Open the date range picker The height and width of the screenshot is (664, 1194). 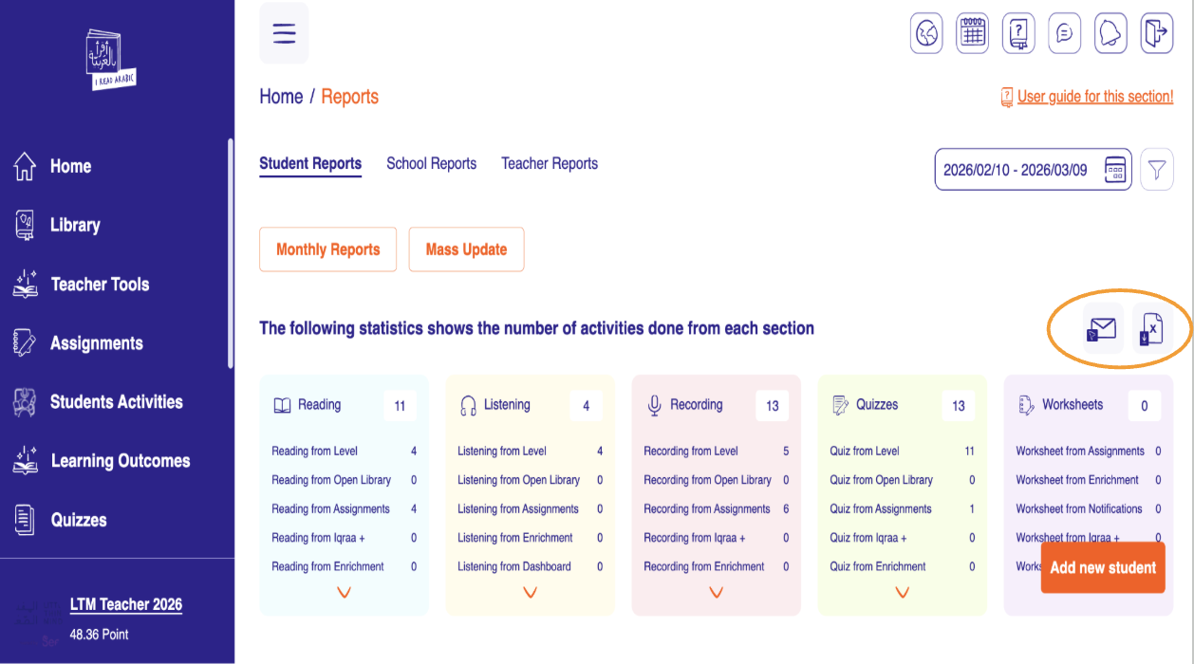coord(1033,170)
